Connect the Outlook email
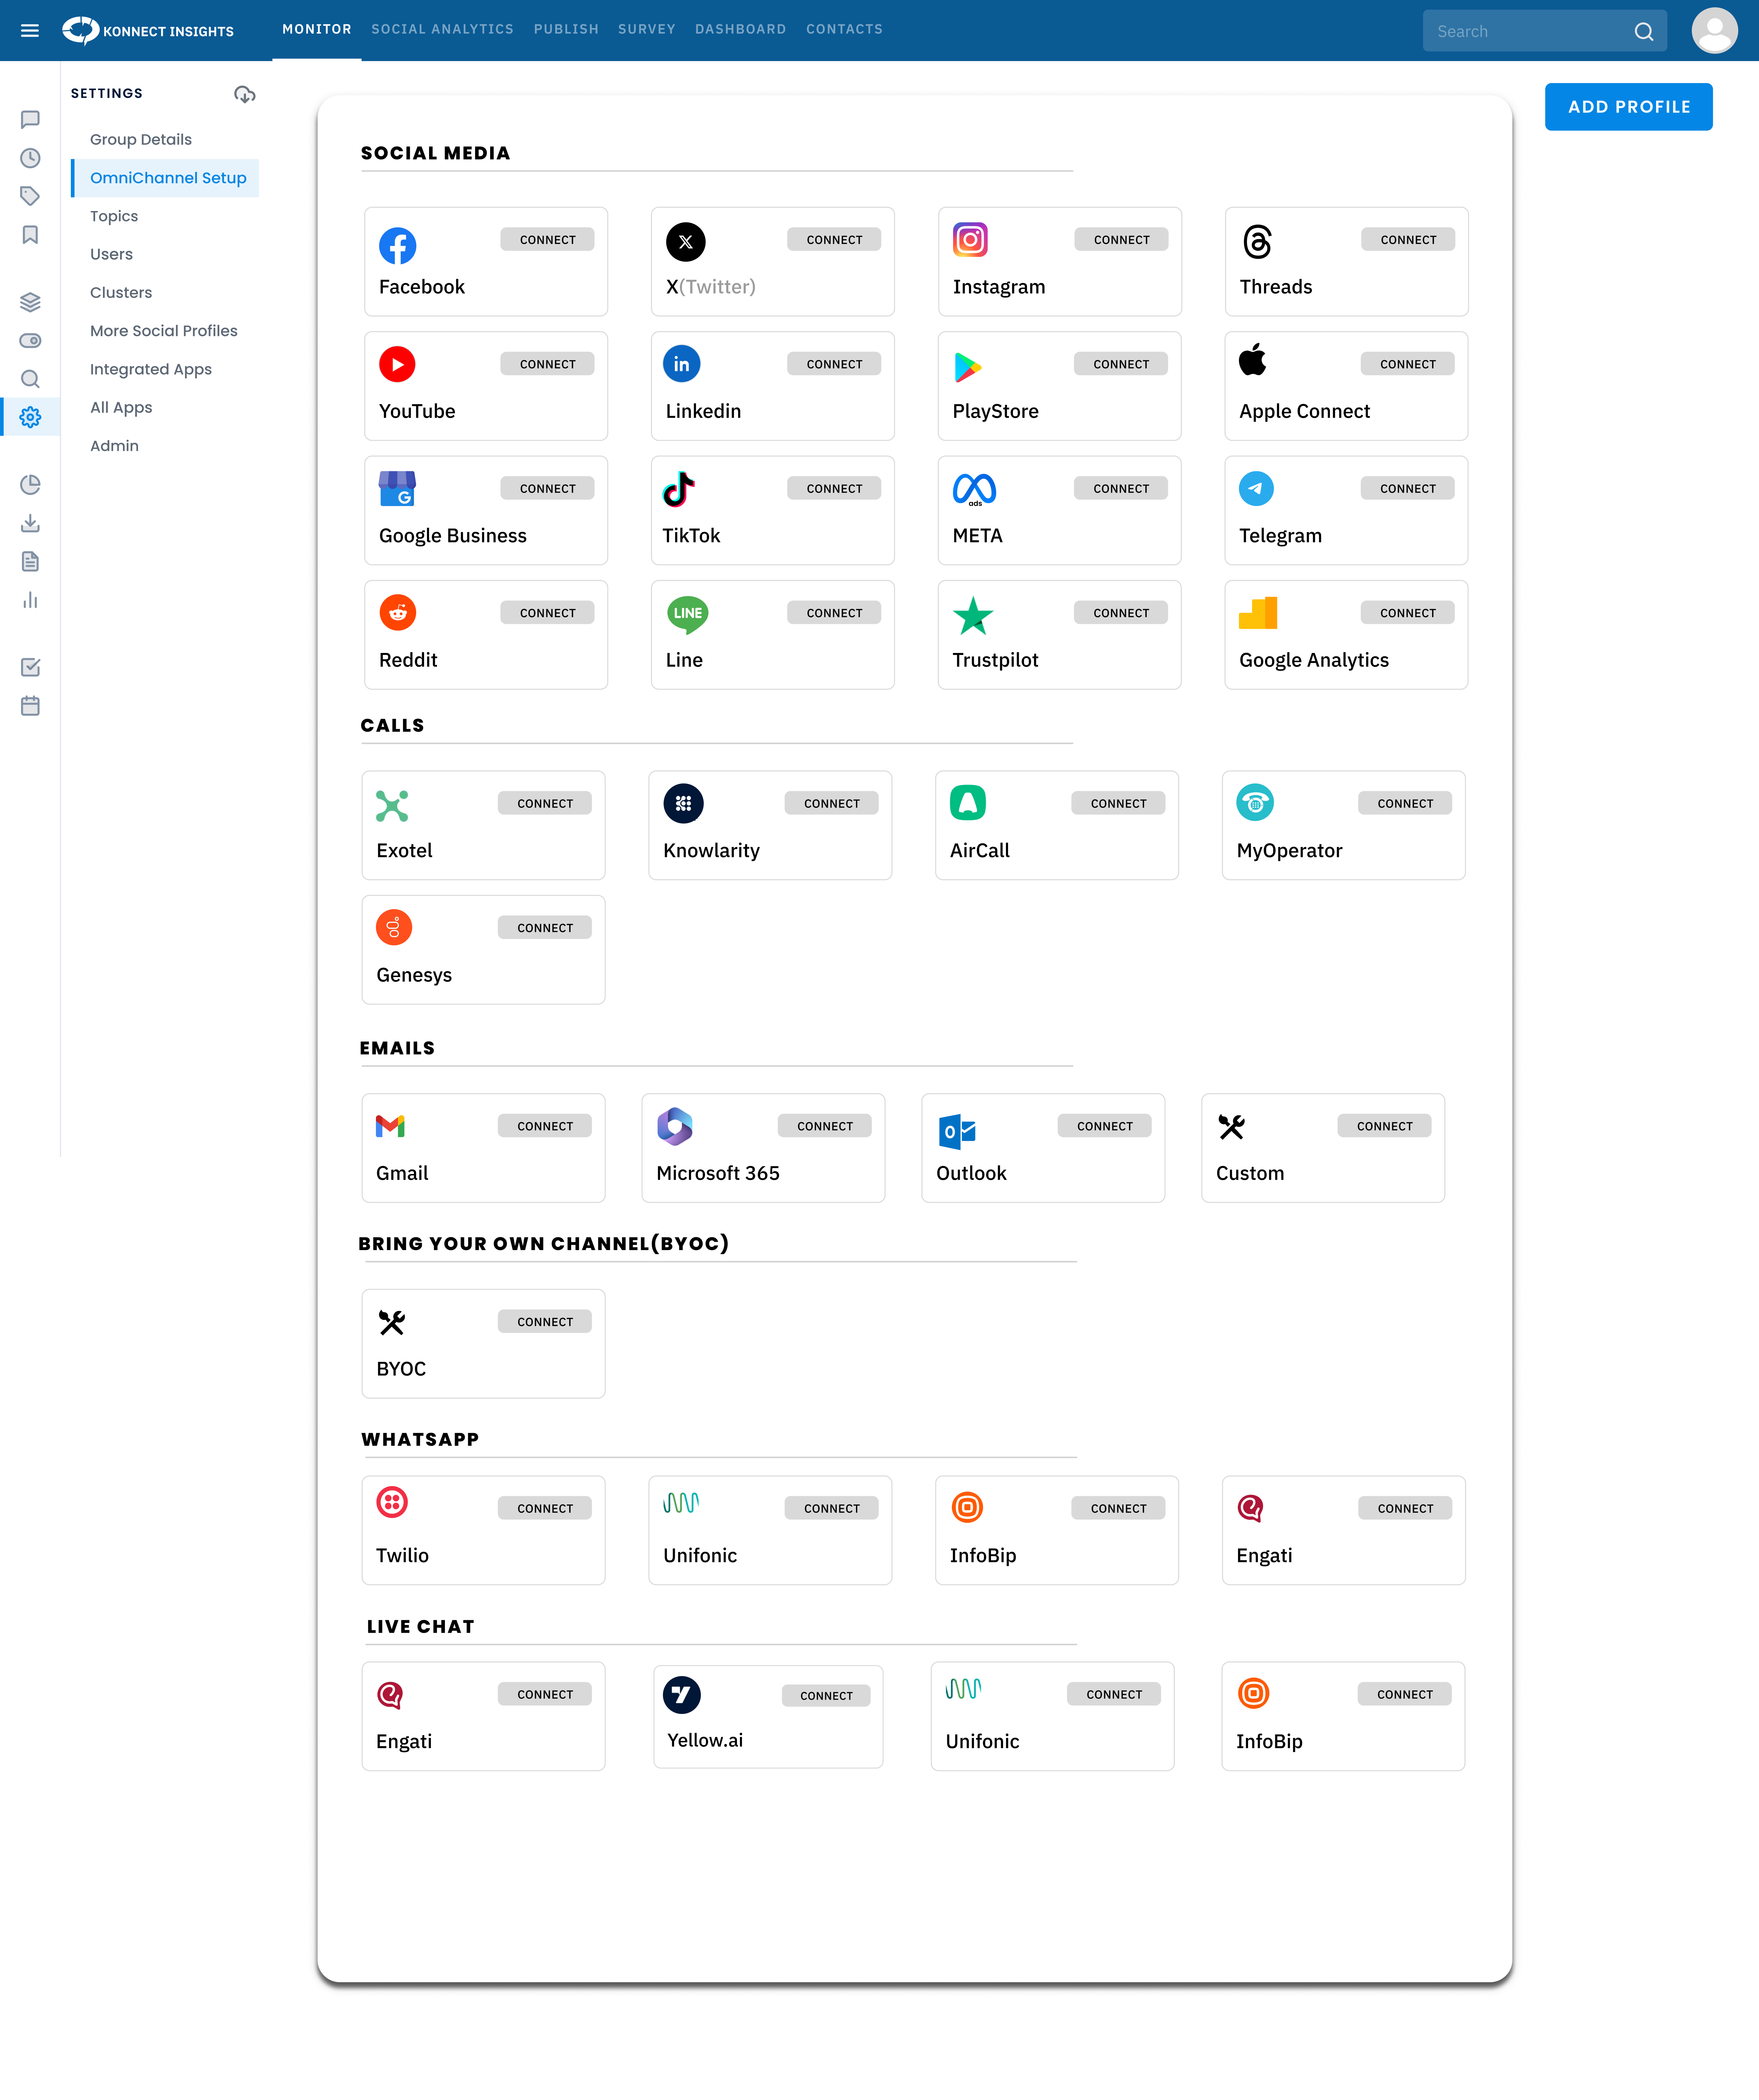 (1105, 1126)
